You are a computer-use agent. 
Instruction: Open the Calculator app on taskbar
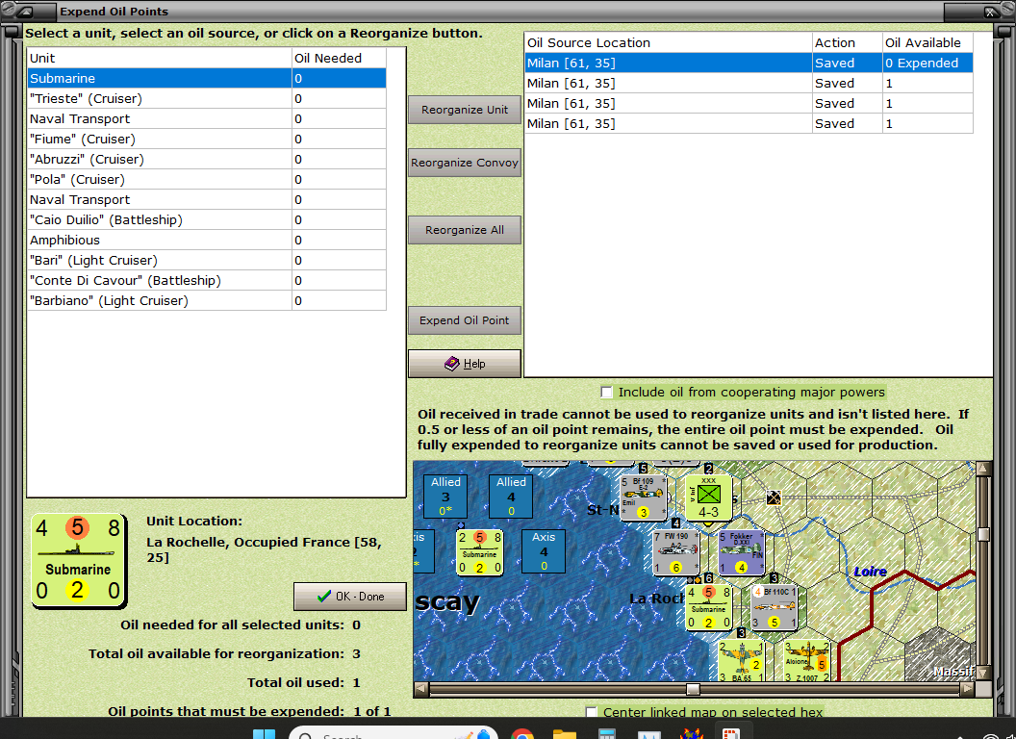tap(606, 734)
